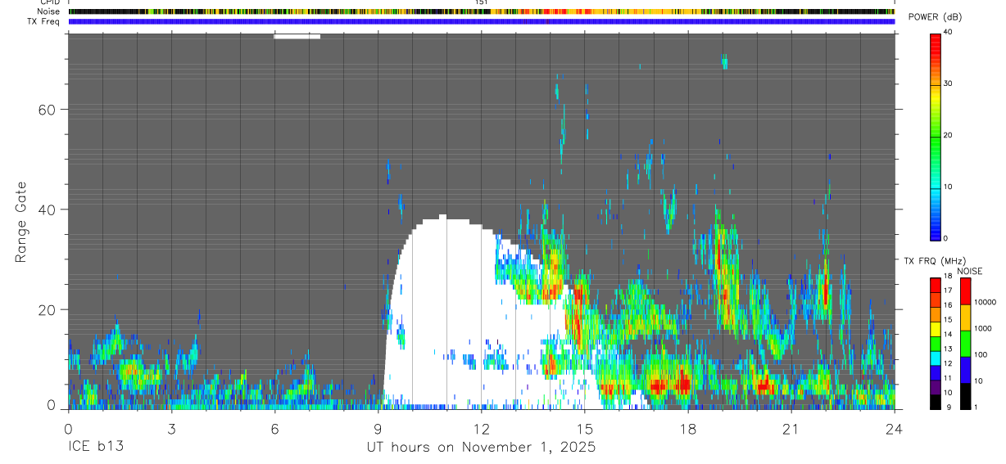The image size is (1006, 464).
Task: Click the 24 tick on the UT hours axis
Action: pos(895,429)
